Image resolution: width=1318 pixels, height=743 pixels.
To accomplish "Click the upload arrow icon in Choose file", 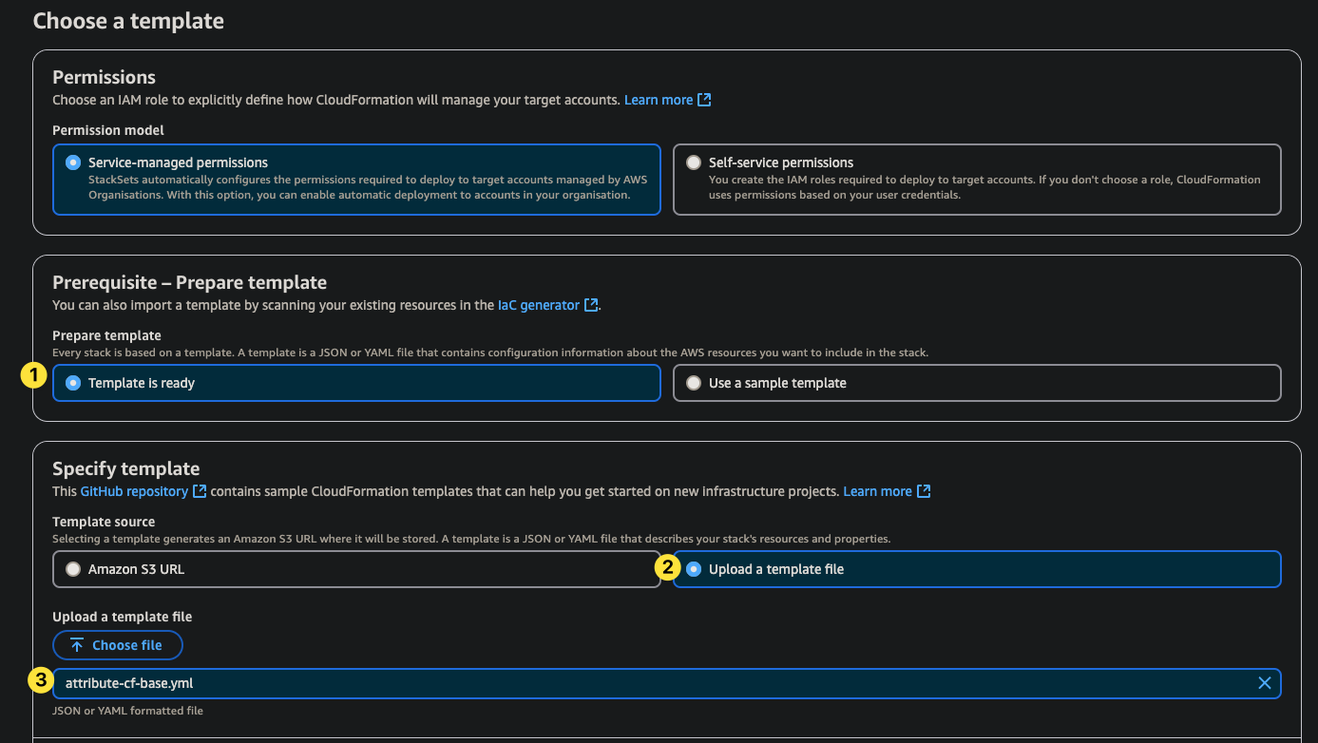I will (78, 645).
